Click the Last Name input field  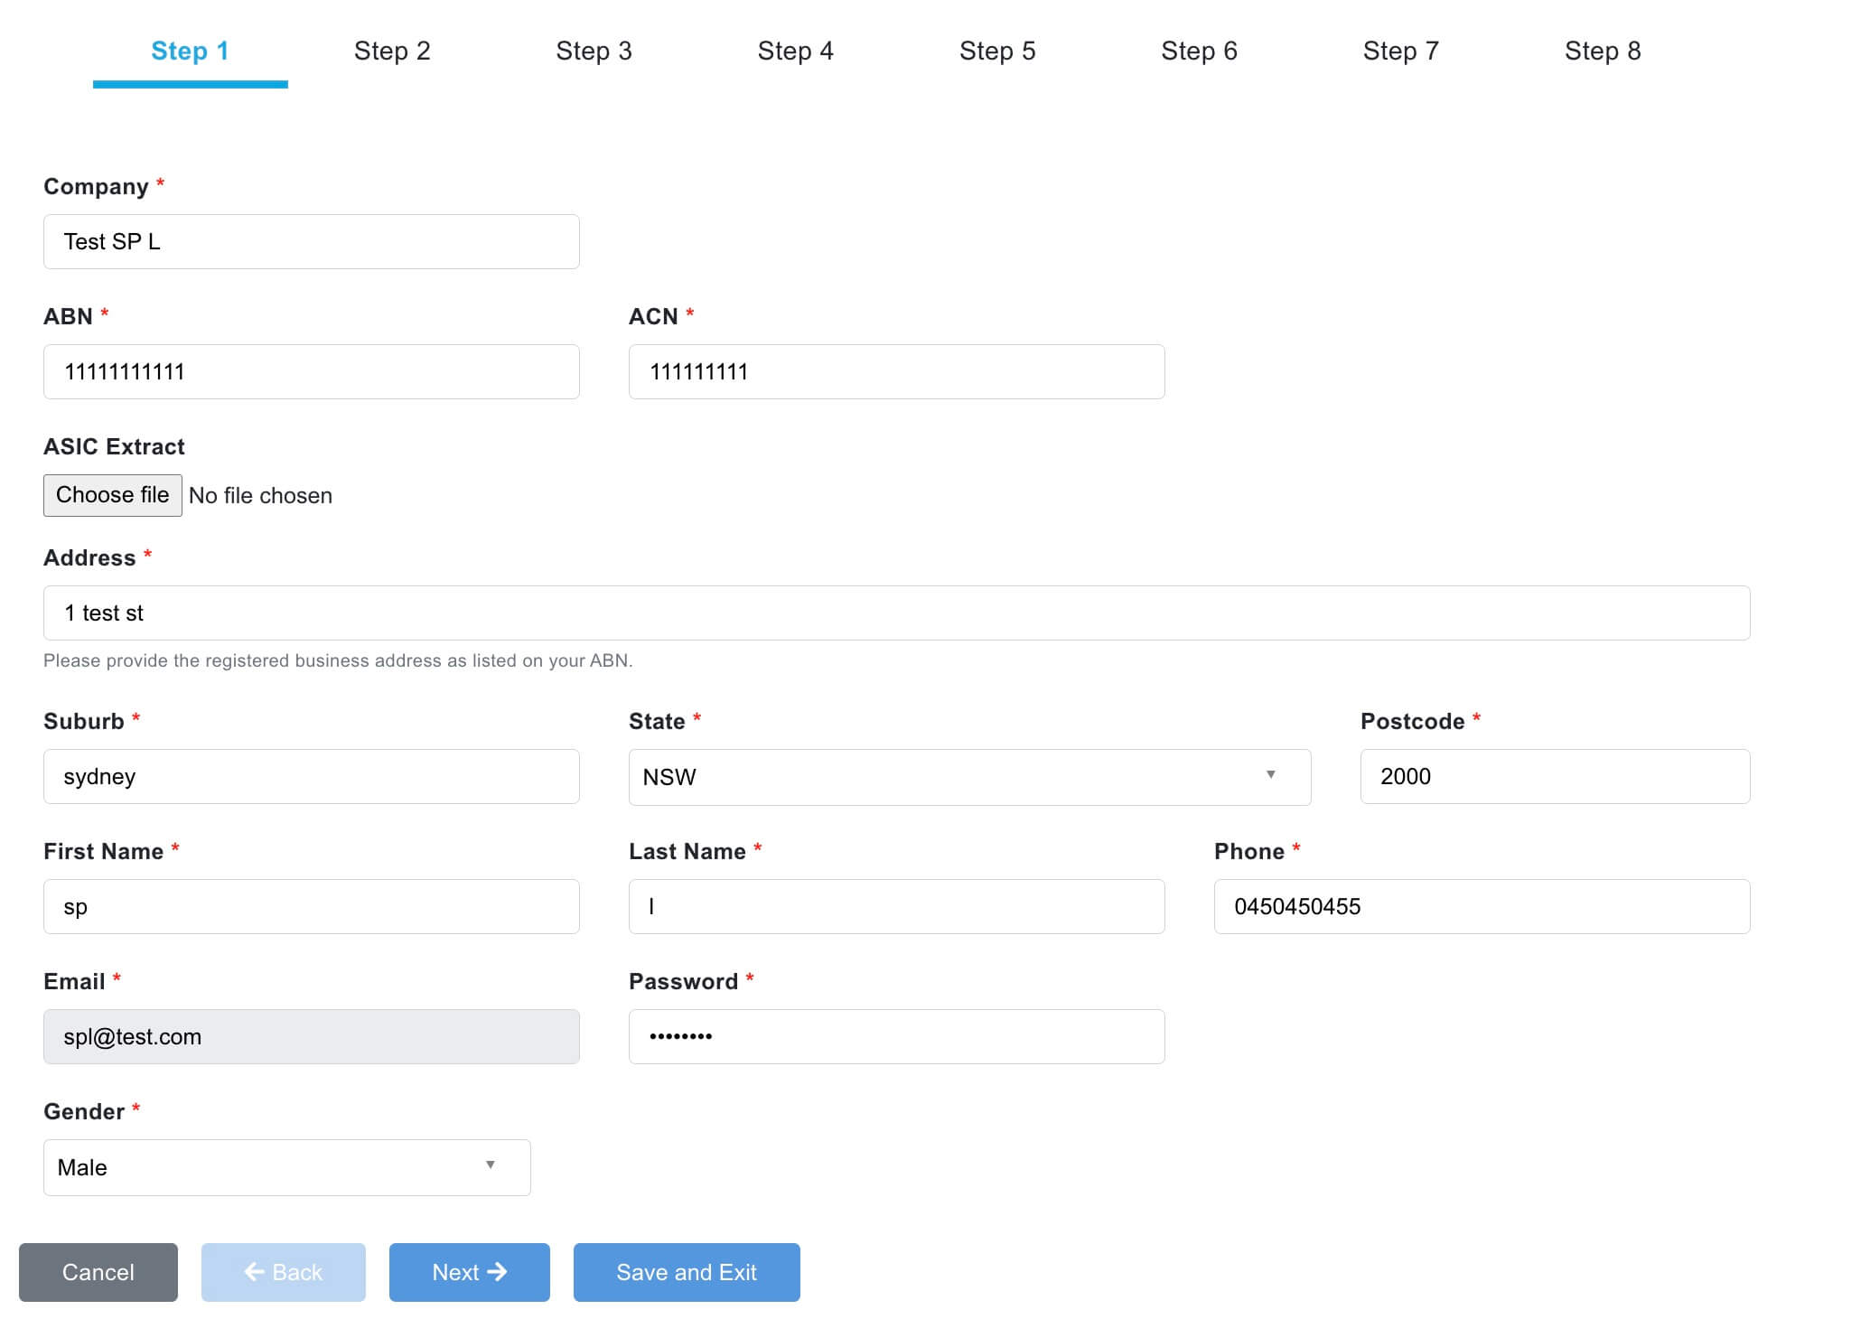point(896,906)
